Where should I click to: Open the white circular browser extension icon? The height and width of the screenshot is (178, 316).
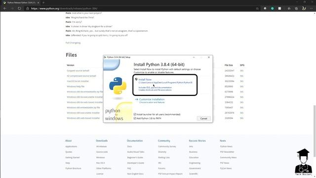click(x=265, y=8)
